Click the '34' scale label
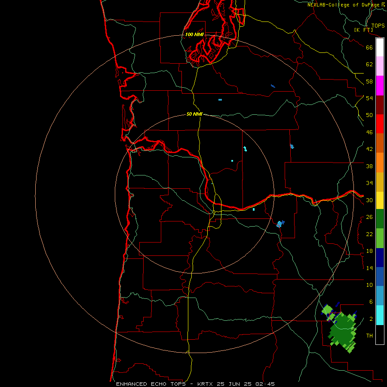387x387 pixels. click(x=369, y=183)
